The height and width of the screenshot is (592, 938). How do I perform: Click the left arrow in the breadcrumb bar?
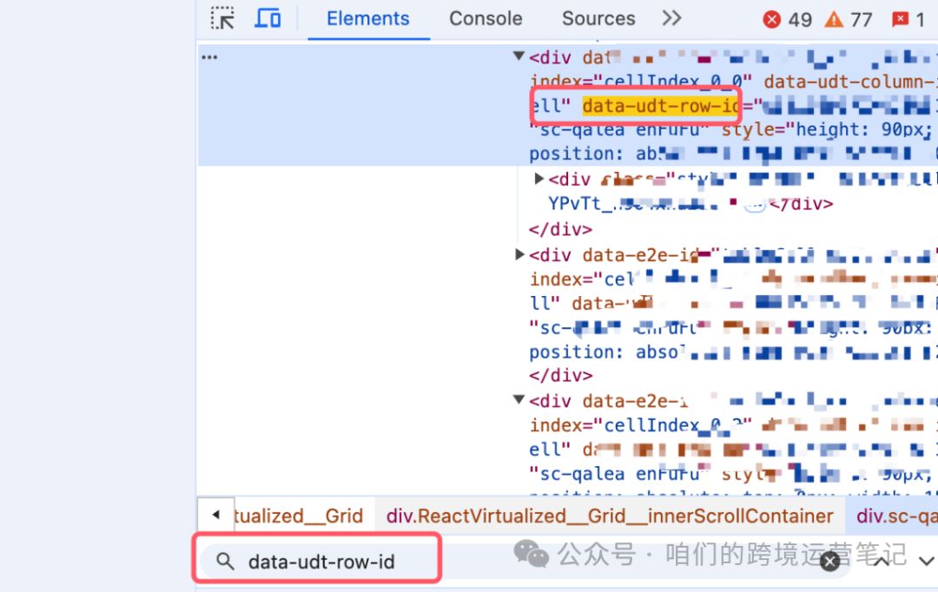coord(215,514)
